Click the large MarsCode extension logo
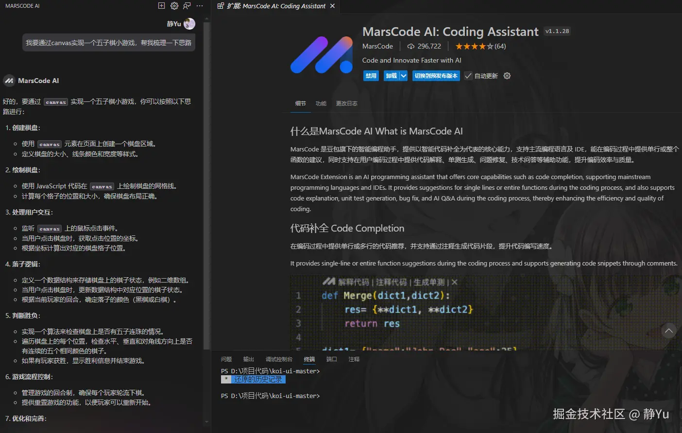Image resolution: width=682 pixels, height=433 pixels. [x=322, y=55]
